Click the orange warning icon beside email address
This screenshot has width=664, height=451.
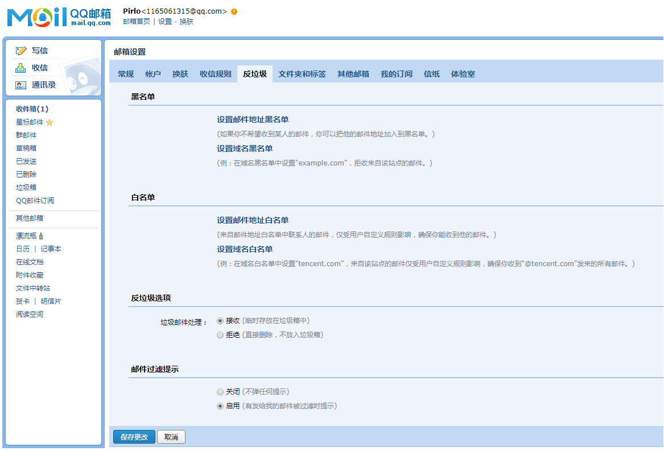click(x=234, y=11)
